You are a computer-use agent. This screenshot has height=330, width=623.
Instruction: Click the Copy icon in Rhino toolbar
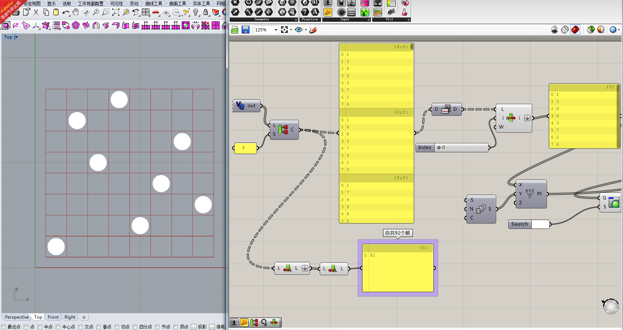(46, 12)
